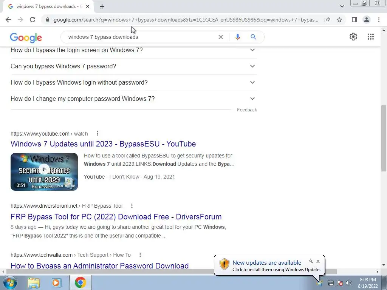The width and height of the screenshot is (387, 290).
Task: Click the browser forward arrow
Action: [x=20, y=20]
